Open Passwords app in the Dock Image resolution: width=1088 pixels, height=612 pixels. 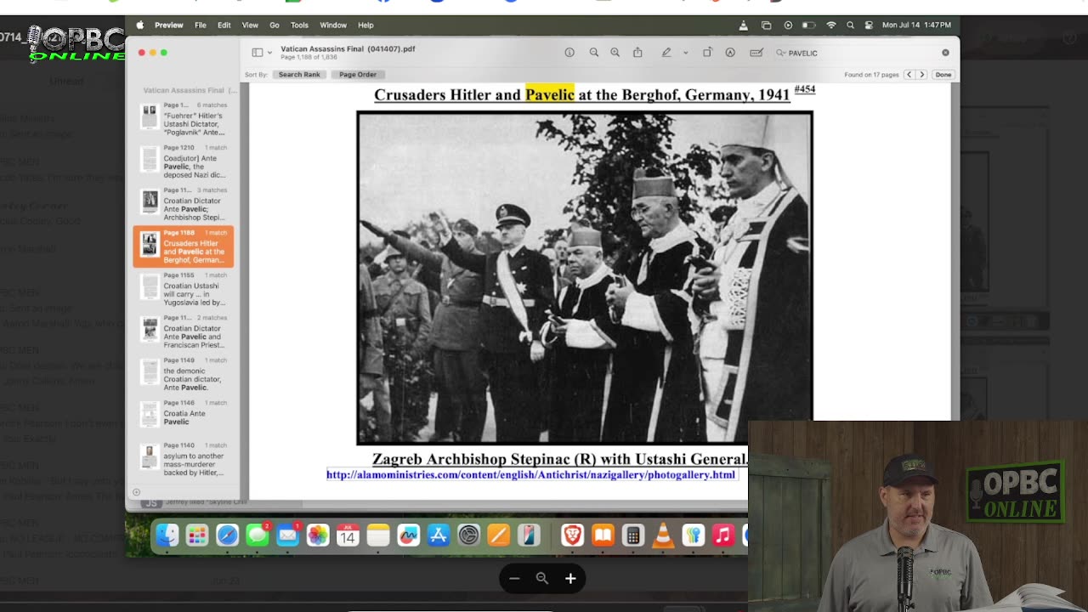693,535
